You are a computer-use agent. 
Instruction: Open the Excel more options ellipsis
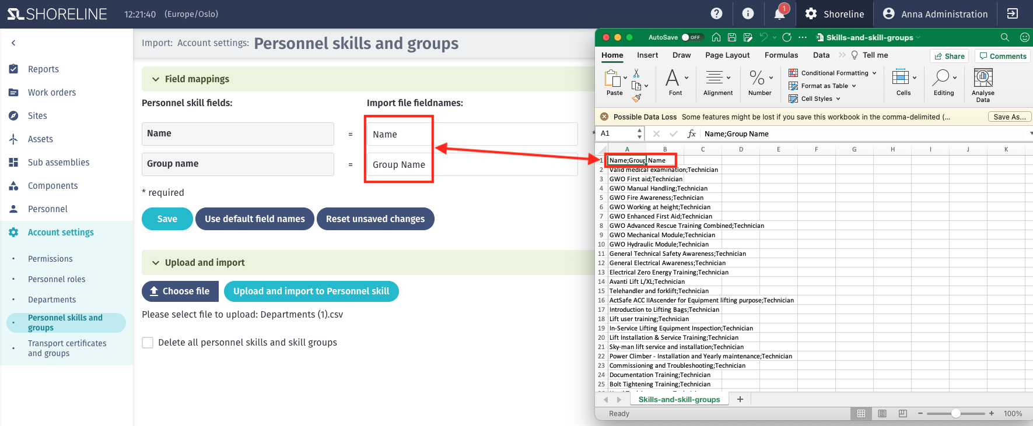click(803, 37)
